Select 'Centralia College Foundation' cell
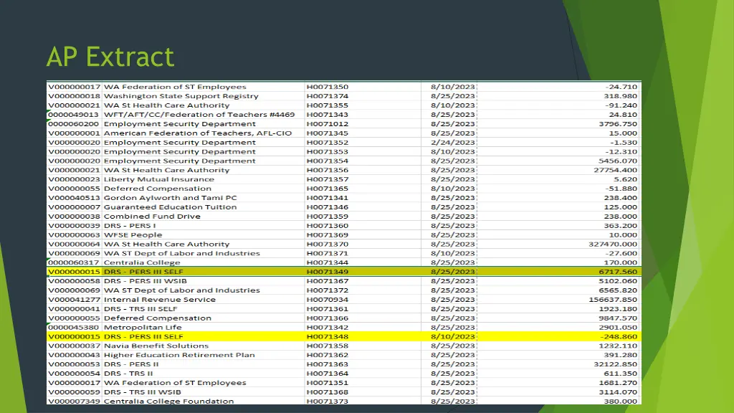734x413 pixels. tap(168, 402)
